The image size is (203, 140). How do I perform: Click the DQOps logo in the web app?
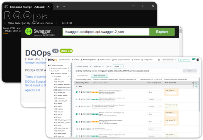(52, 60)
